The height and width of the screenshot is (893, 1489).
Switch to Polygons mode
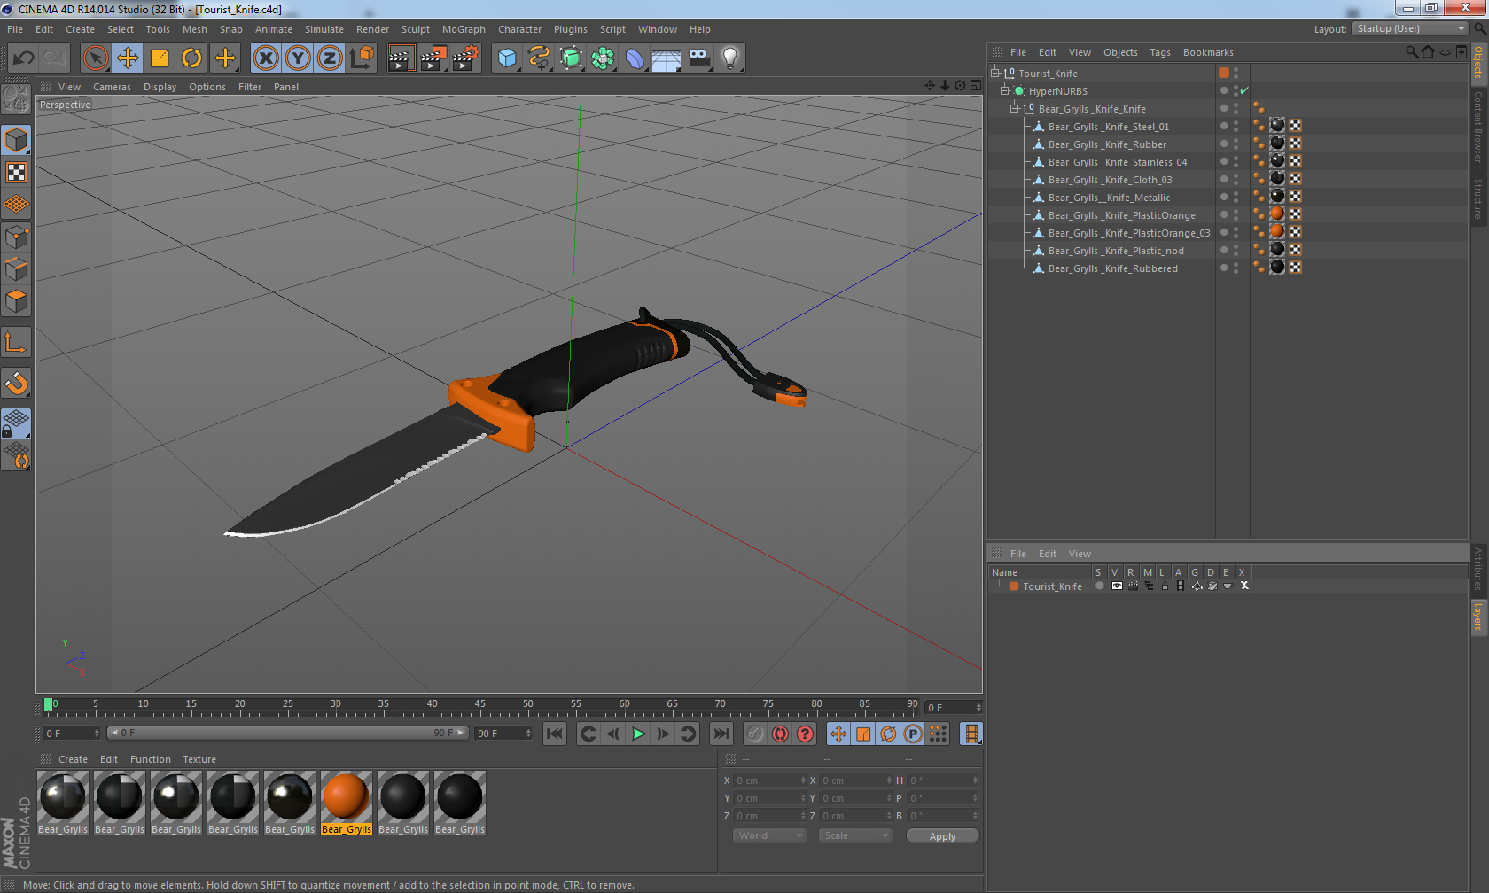pyautogui.click(x=16, y=301)
